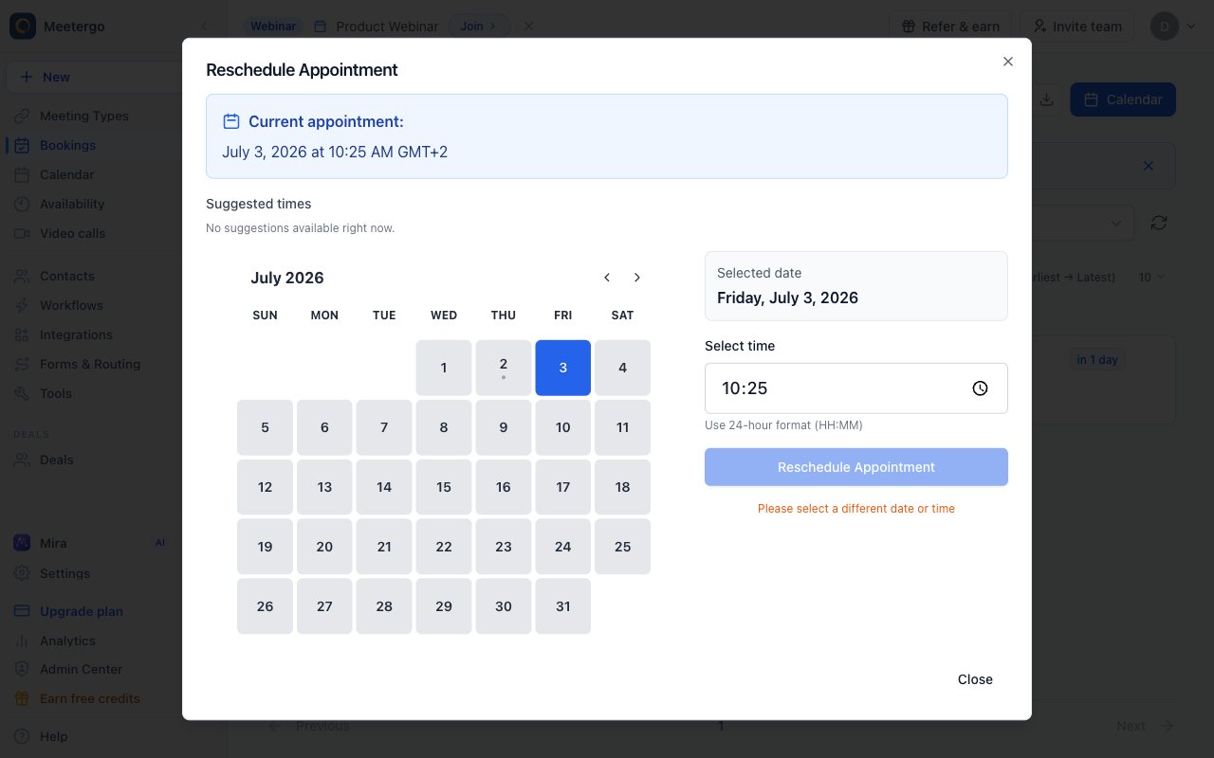The image size is (1214, 758).
Task: Click the Tools wrench icon
Action: pyautogui.click(x=22, y=393)
